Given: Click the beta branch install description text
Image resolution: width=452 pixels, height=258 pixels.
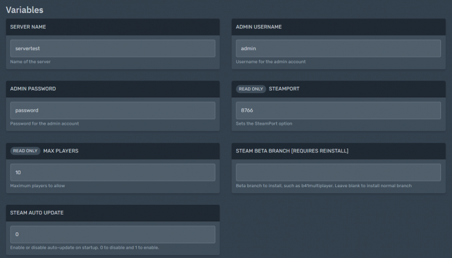Looking at the screenshot, I should (x=323, y=186).
